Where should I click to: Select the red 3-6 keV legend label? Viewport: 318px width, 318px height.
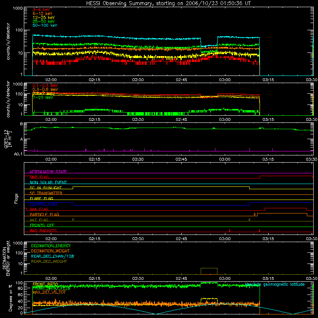[41, 10]
